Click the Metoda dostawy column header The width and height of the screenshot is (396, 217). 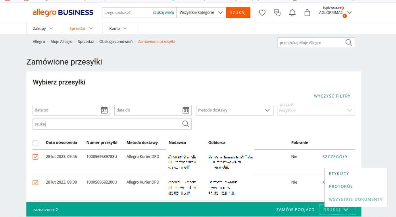pos(142,142)
